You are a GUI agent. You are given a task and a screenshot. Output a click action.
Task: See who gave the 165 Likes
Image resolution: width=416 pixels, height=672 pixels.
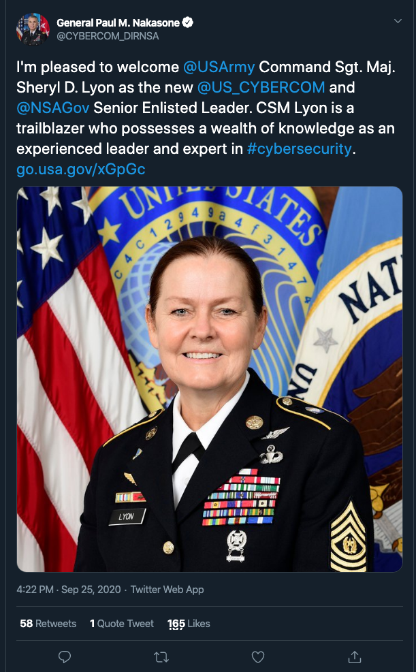point(189,624)
